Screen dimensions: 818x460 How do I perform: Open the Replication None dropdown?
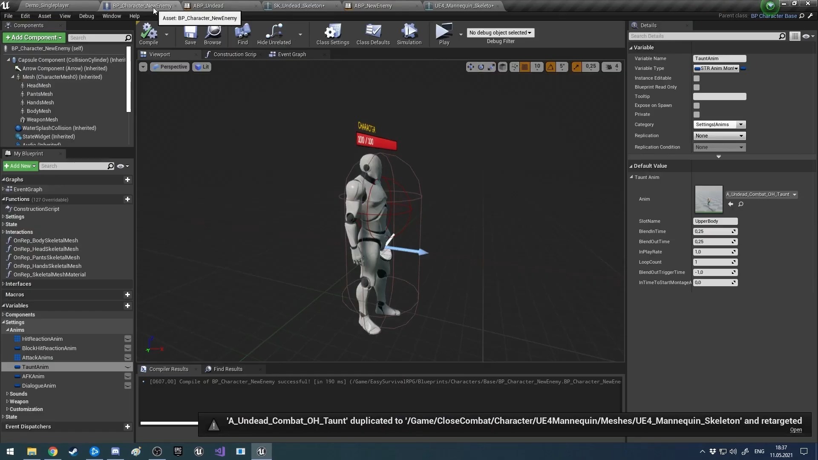719,136
